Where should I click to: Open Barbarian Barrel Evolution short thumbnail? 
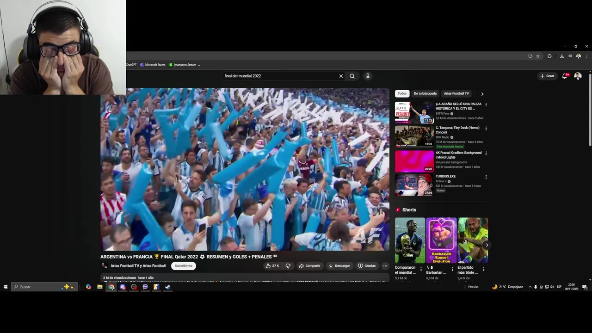[441, 240]
